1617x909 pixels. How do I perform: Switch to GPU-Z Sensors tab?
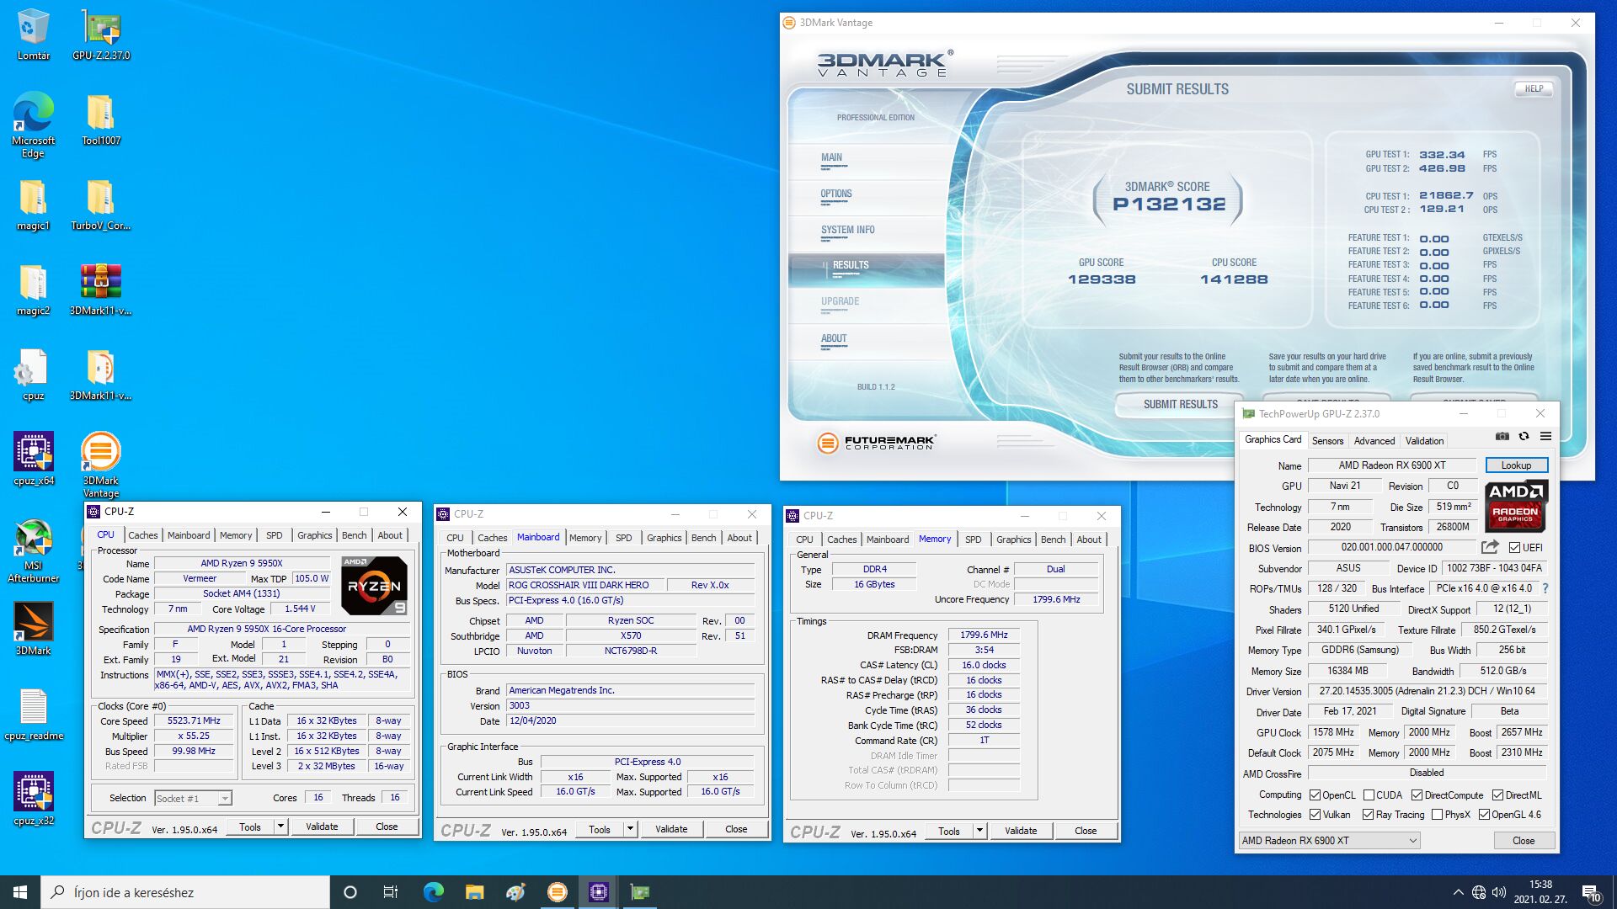[1327, 440]
